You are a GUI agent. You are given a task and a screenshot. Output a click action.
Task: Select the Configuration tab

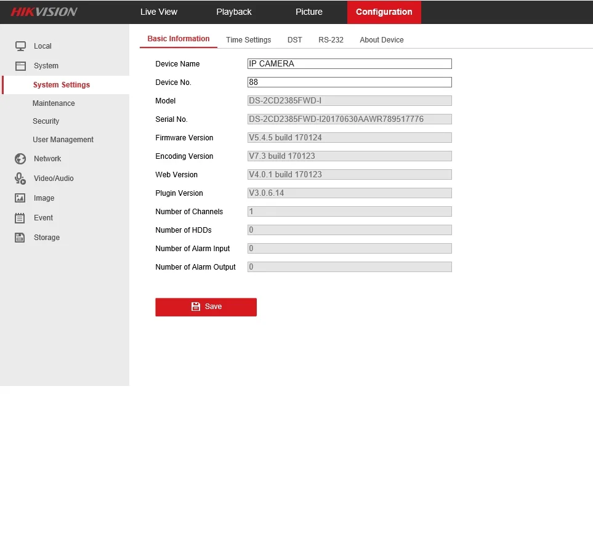(x=384, y=12)
